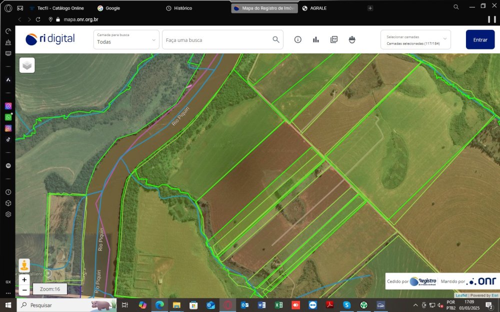
Task: Click the PDF export icon
Action: 334,40
